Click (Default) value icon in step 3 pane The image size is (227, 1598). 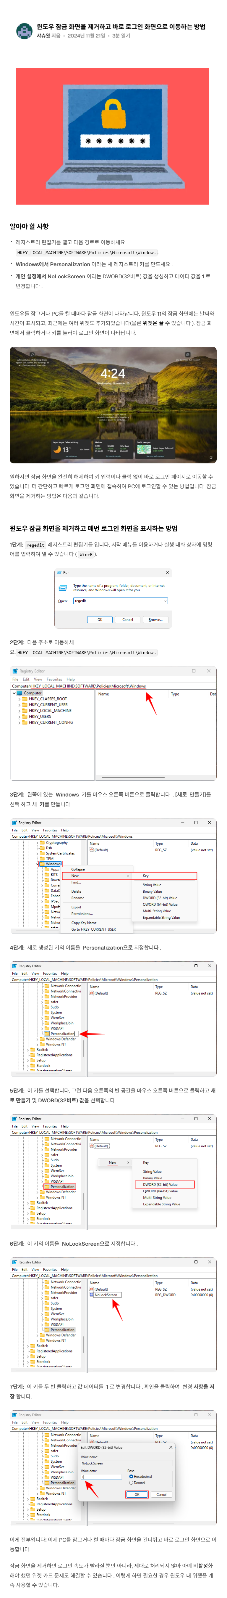pos(92,850)
